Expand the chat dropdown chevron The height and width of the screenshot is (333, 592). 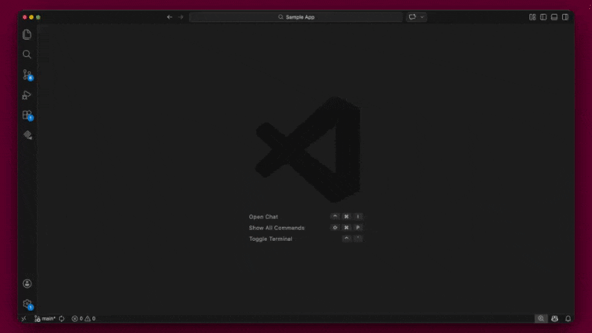coord(422,17)
